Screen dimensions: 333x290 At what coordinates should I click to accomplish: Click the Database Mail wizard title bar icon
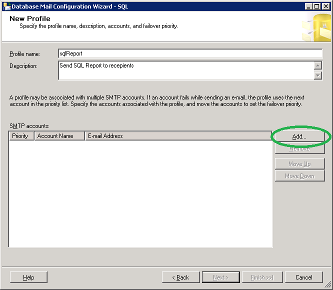[6, 6]
